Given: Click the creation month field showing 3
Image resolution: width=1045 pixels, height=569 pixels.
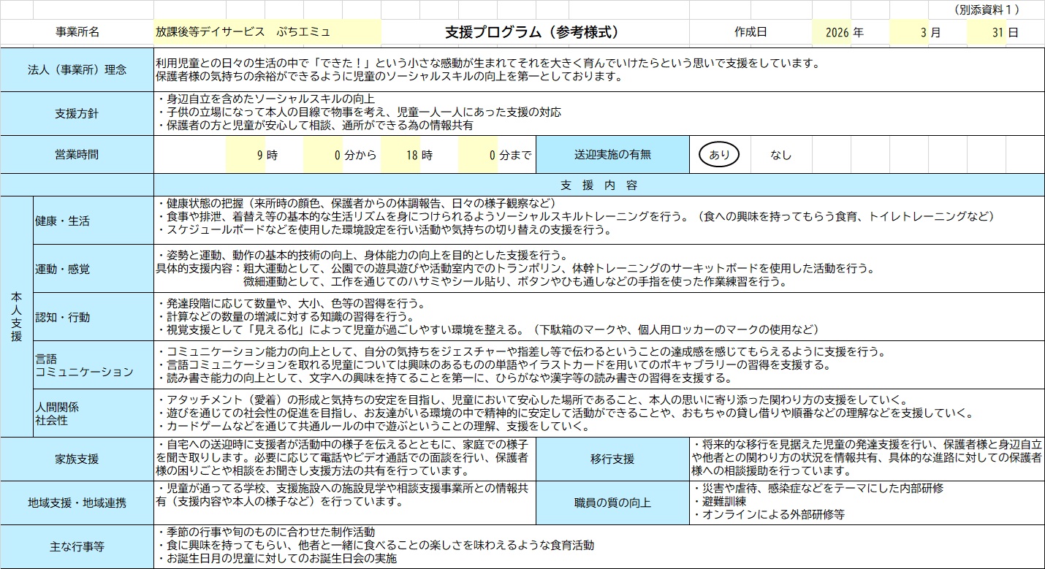Looking at the screenshot, I should [908, 32].
